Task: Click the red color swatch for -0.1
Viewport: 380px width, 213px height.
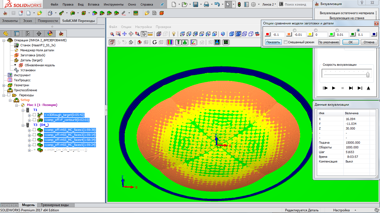Action: pos(267,35)
